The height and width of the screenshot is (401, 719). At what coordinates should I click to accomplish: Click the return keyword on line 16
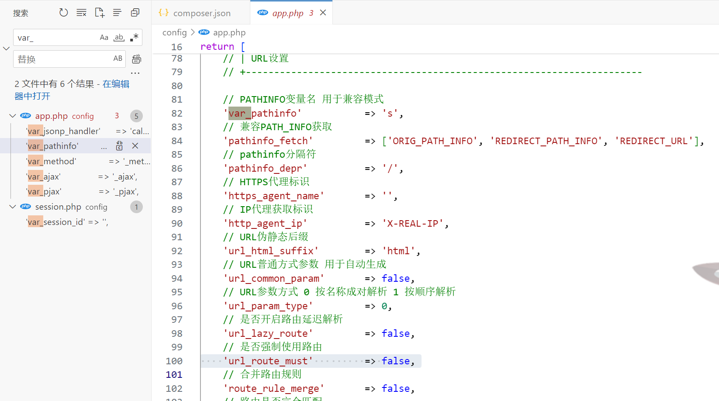(x=217, y=46)
